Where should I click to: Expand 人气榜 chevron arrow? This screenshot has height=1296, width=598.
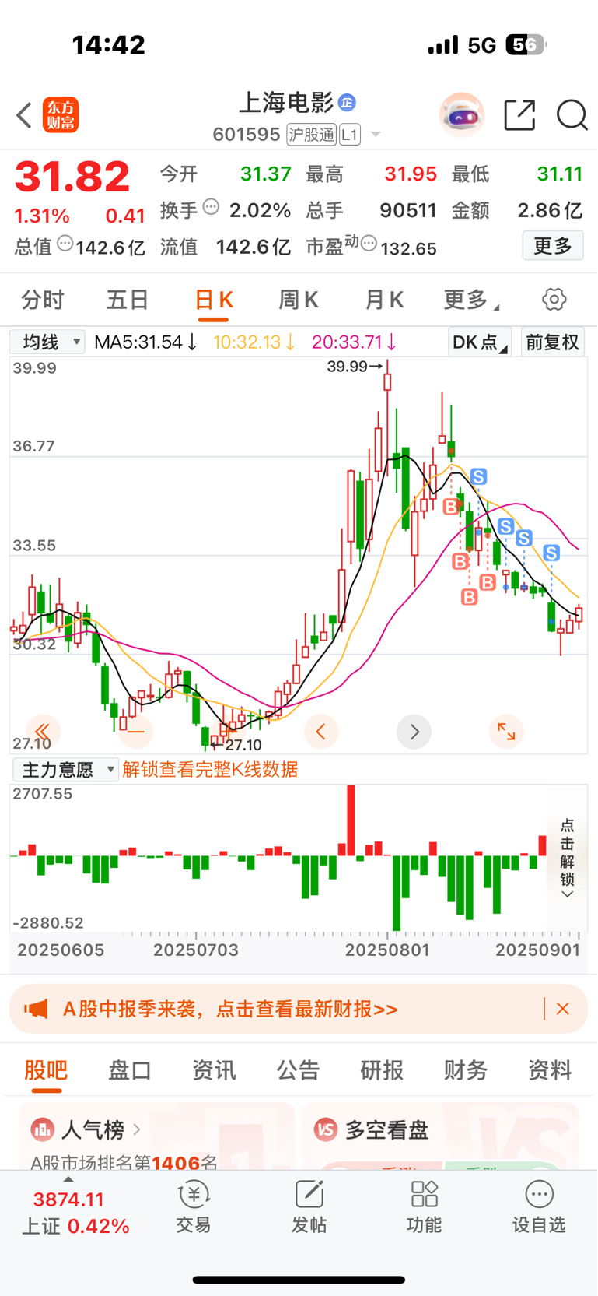[137, 1129]
